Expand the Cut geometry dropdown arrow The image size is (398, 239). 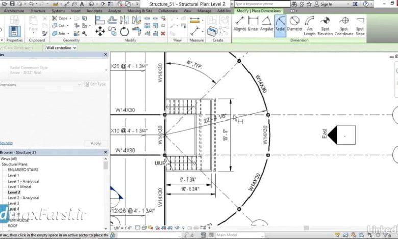click(68, 26)
